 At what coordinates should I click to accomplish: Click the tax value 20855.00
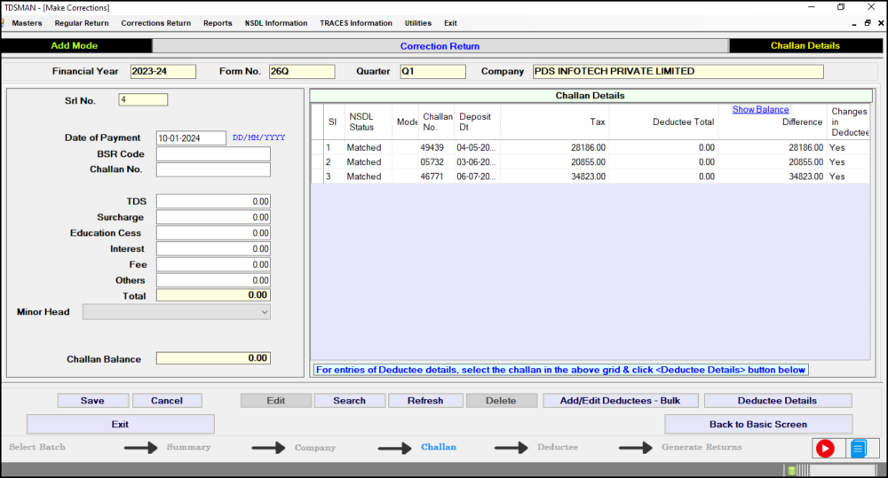pyautogui.click(x=588, y=161)
